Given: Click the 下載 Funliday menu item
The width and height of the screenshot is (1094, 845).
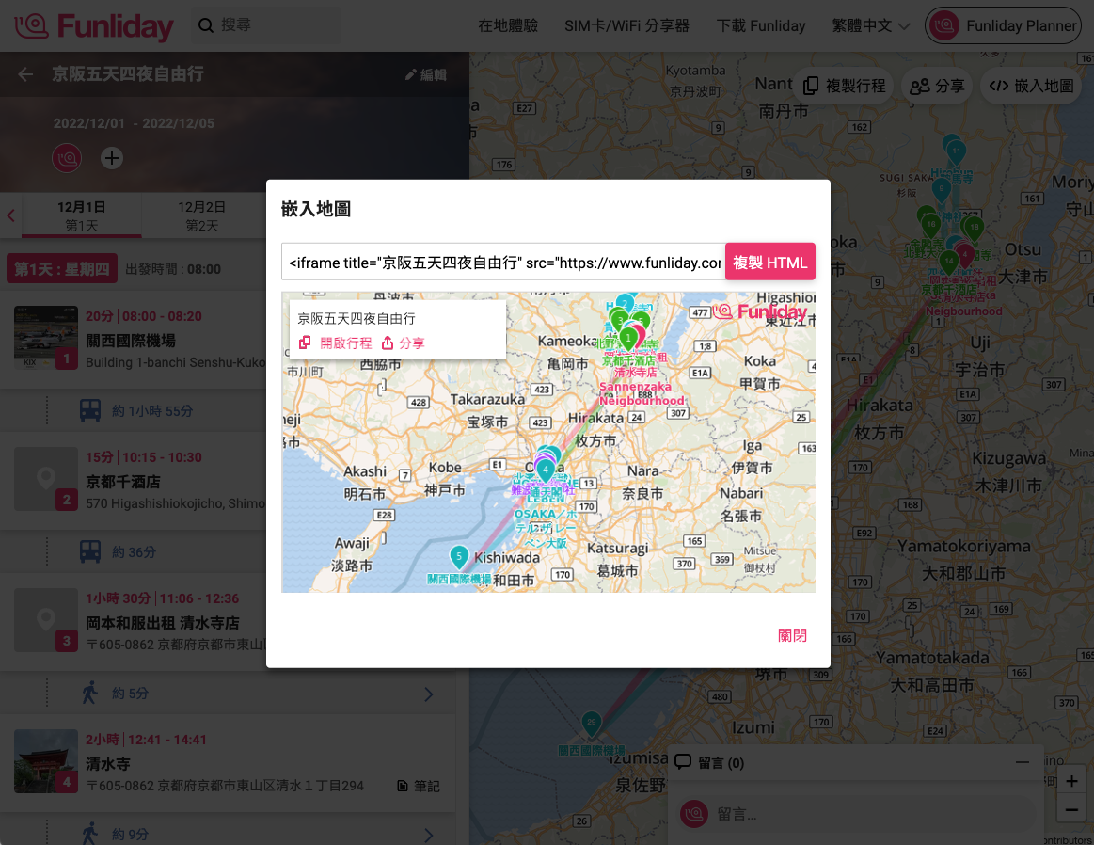Looking at the screenshot, I should (x=761, y=25).
